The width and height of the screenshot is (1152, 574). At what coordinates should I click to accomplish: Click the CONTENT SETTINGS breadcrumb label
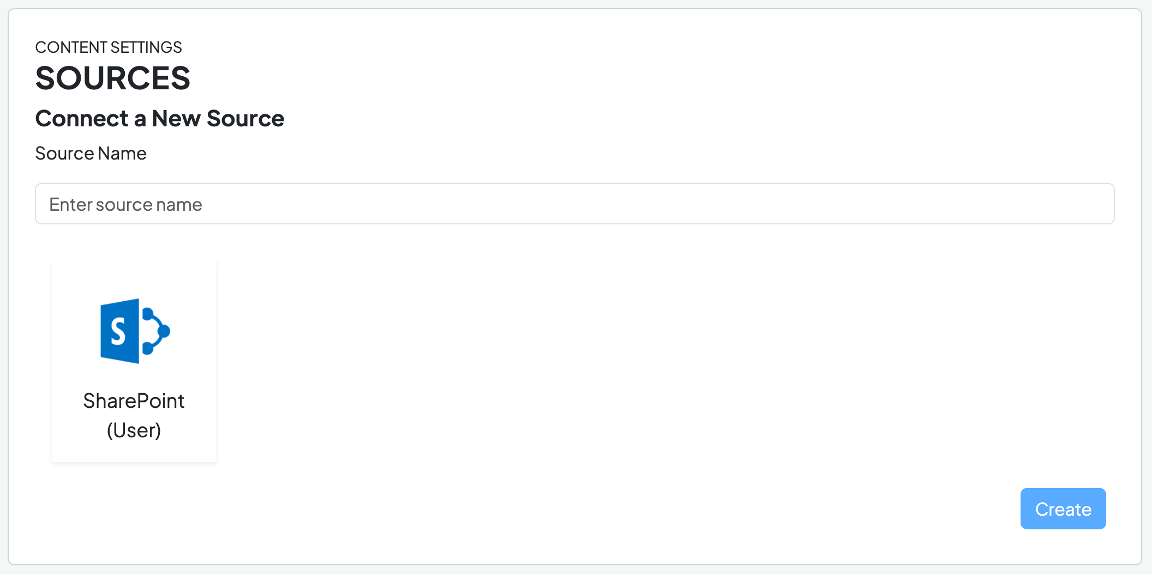coord(108,47)
